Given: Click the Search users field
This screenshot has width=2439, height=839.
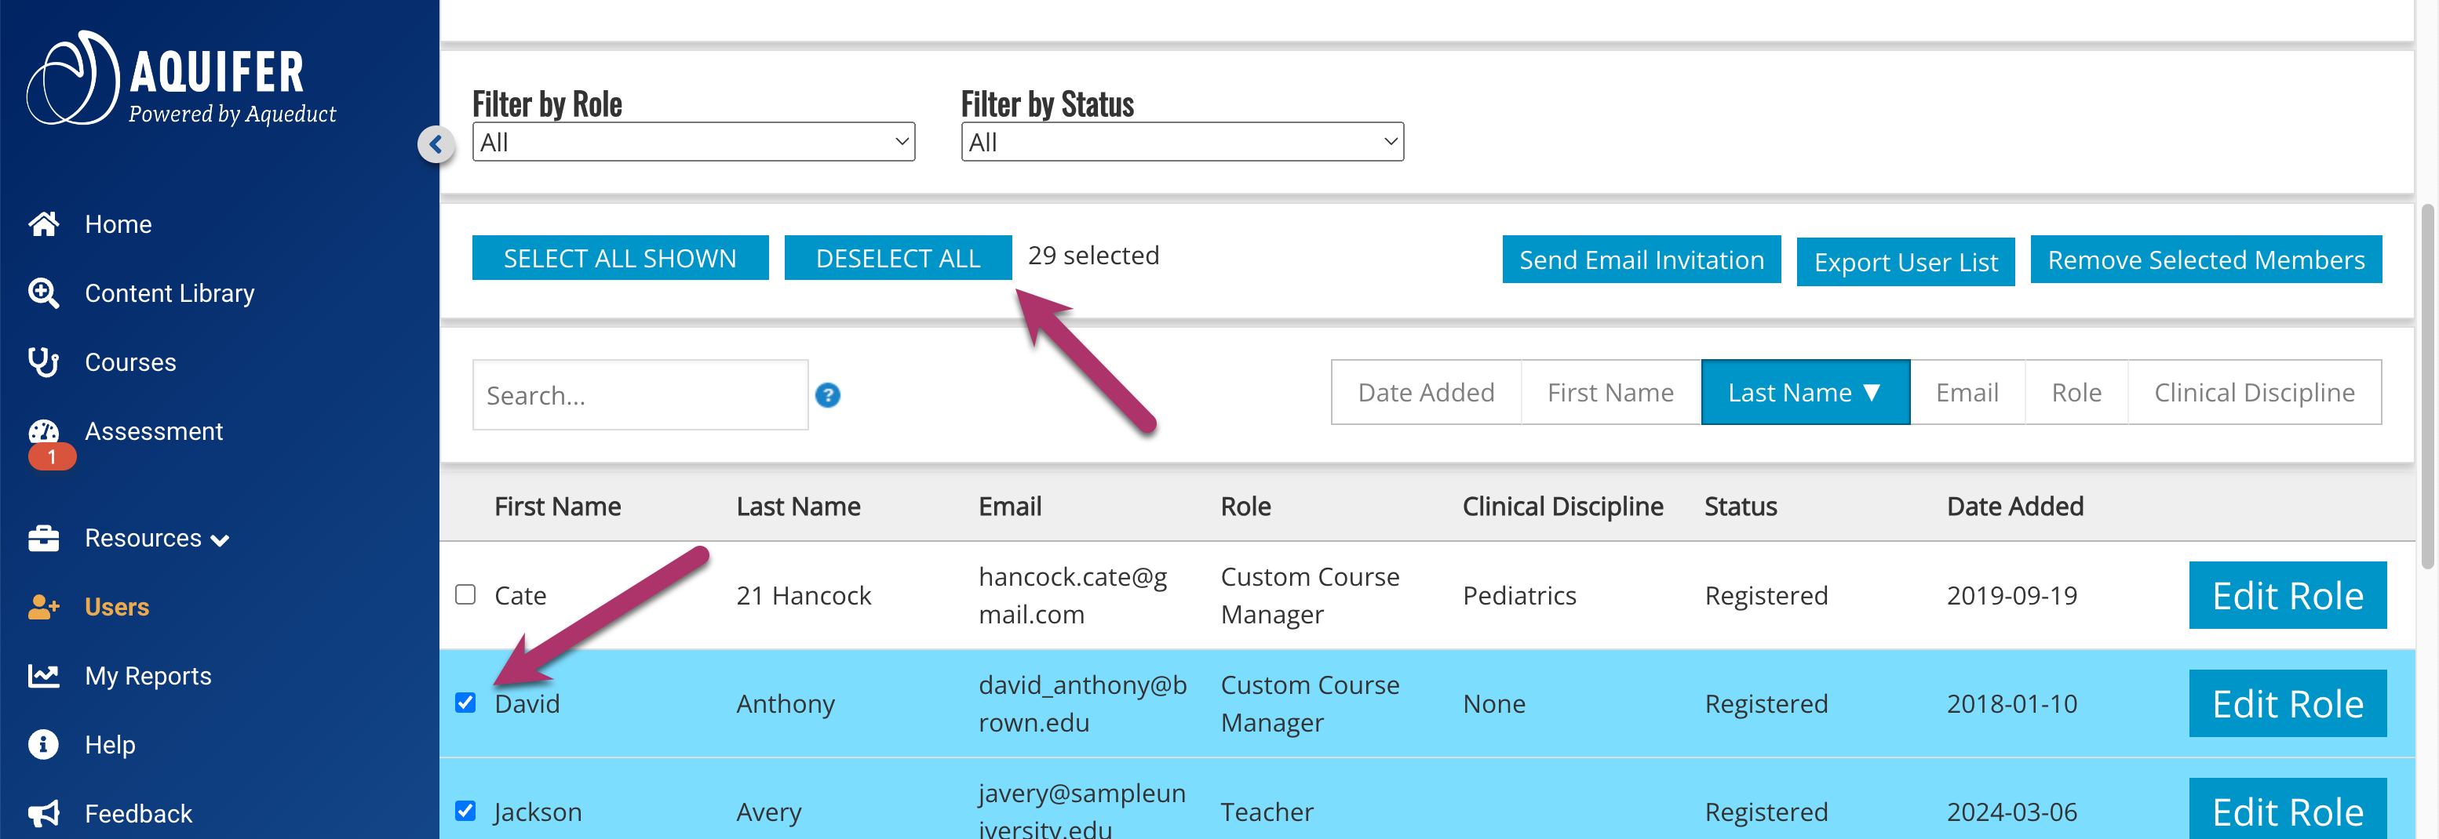Looking at the screenshot, I should pyautogui.click(x=640, y=395).
